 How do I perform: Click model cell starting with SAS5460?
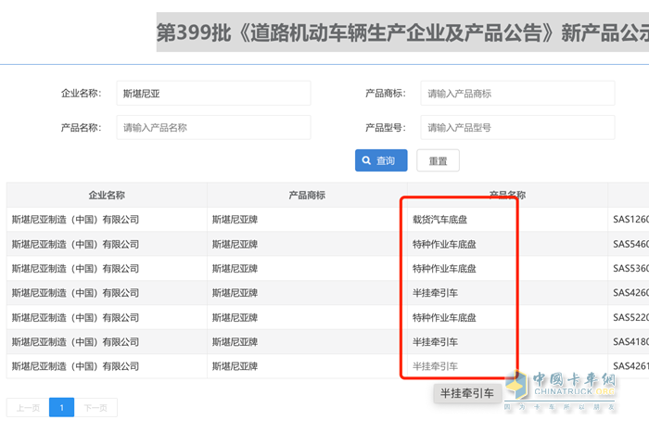[630, 244]
